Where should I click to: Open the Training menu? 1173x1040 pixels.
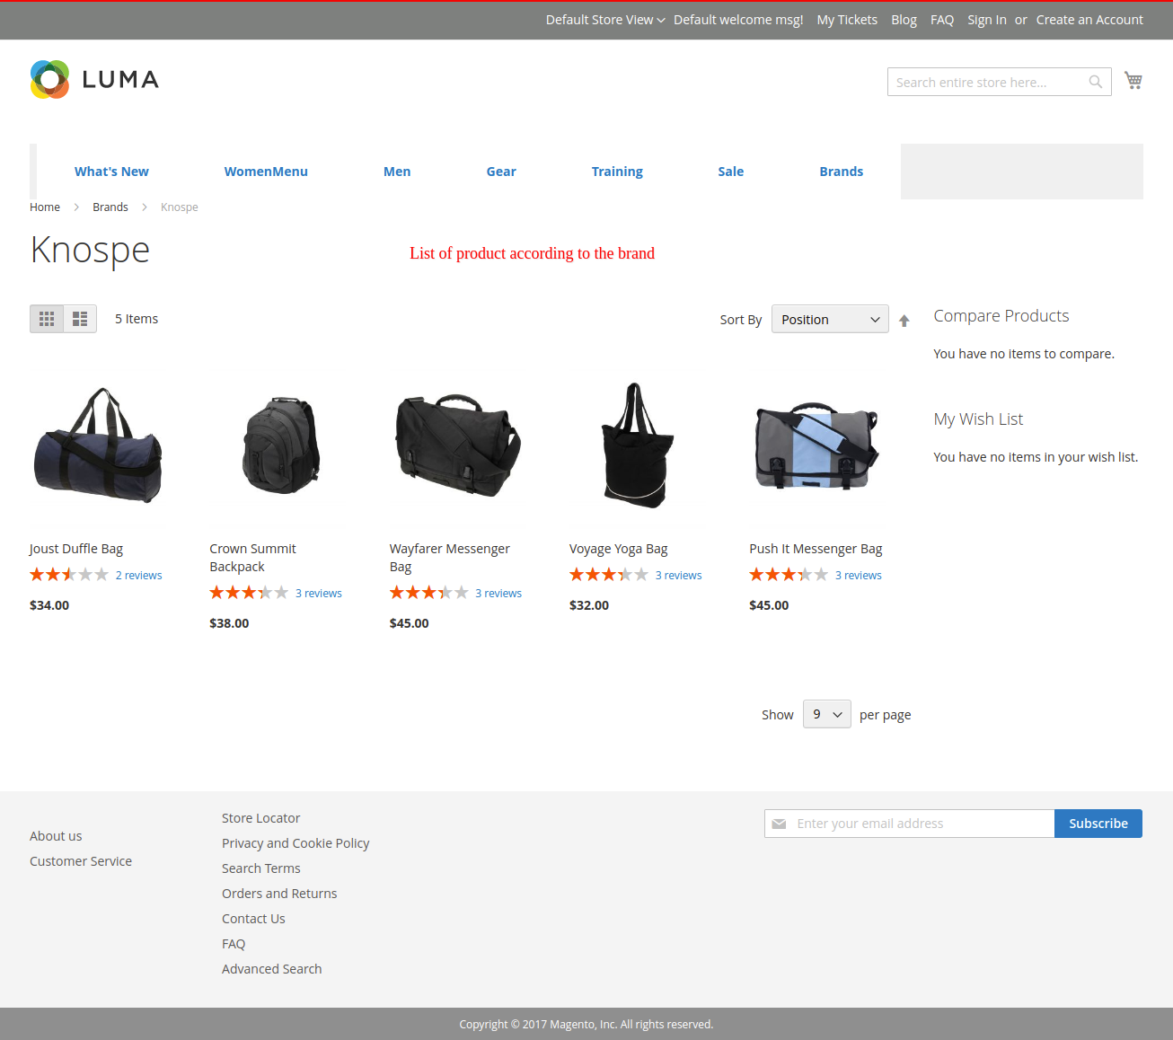pyautogui.click(x=616, y=172)
